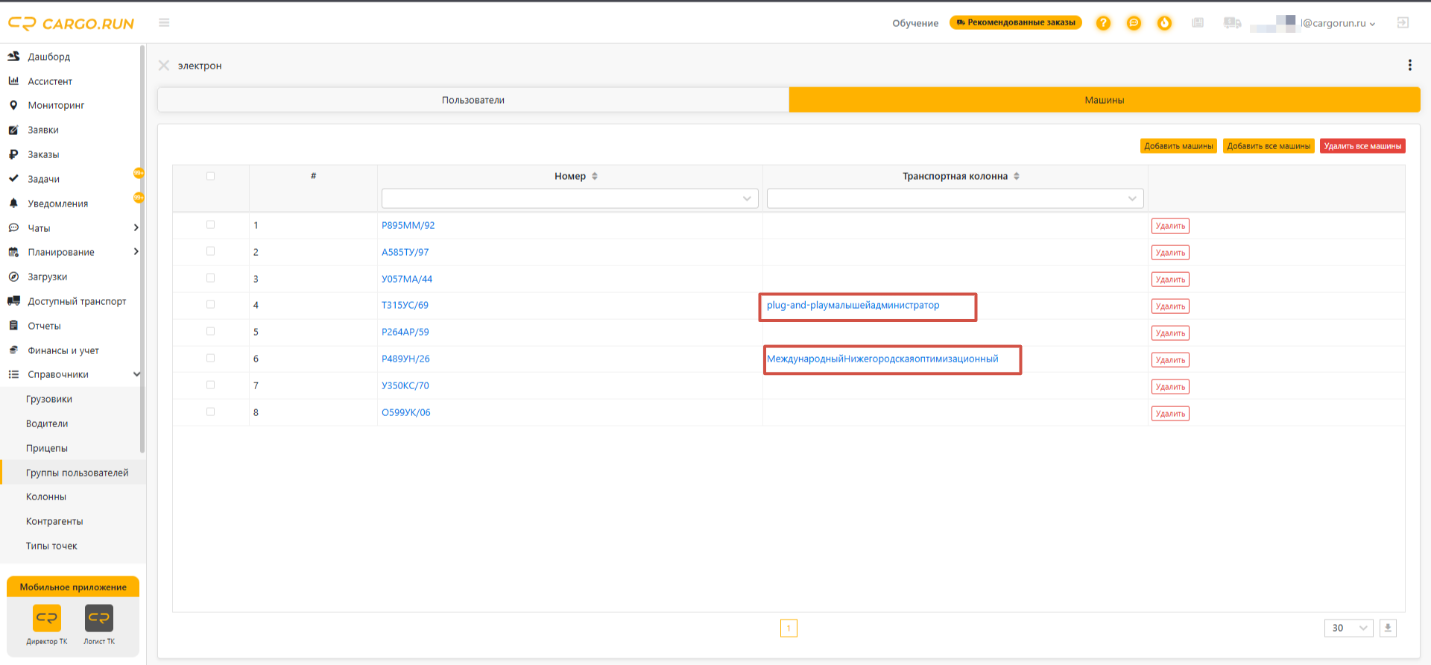Viewport: 1431px width, 665px height.
Task: Expand the Планирование submenu arrow
Action: [136, 252]
